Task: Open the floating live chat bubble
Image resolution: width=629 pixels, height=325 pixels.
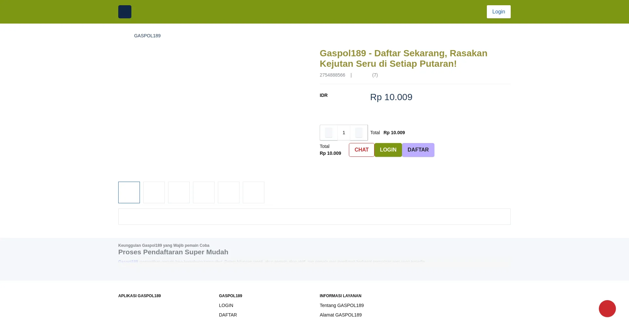Action: [x=607, y=308]
